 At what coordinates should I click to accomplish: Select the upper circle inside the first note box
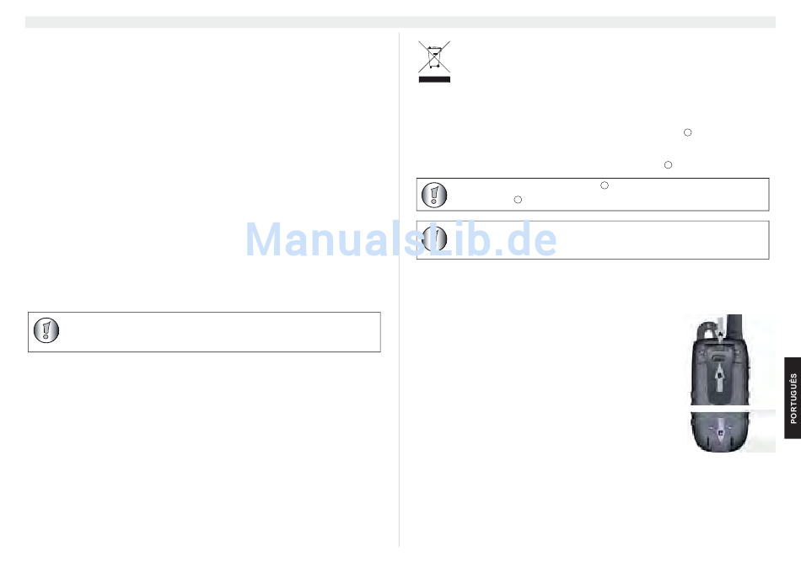605,185
